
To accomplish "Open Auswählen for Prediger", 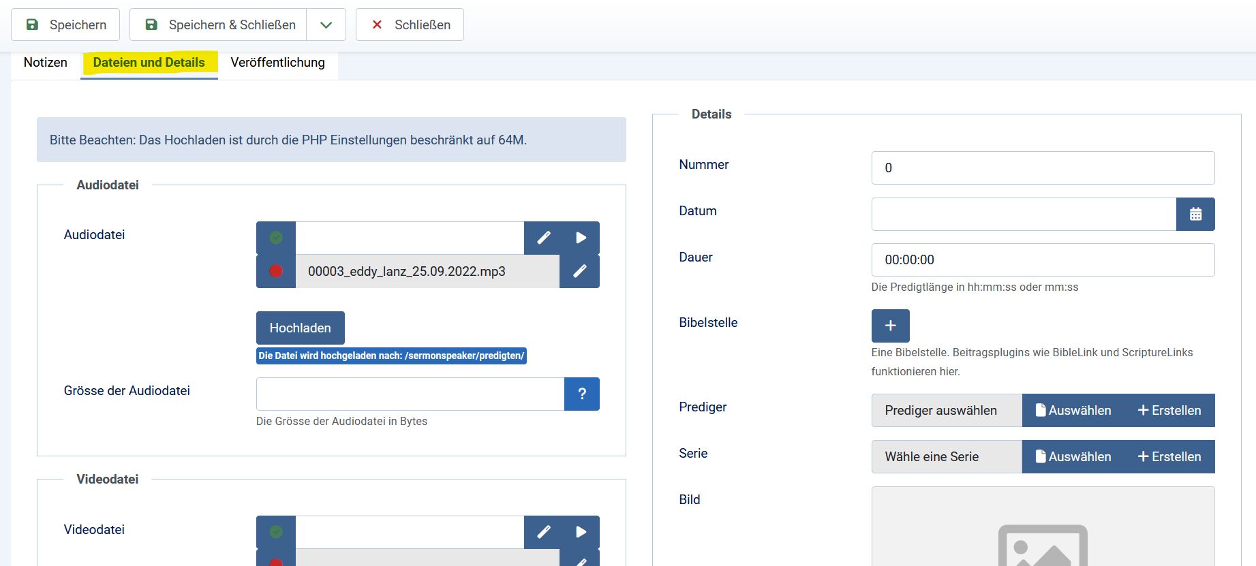I will coord(1073,411).
